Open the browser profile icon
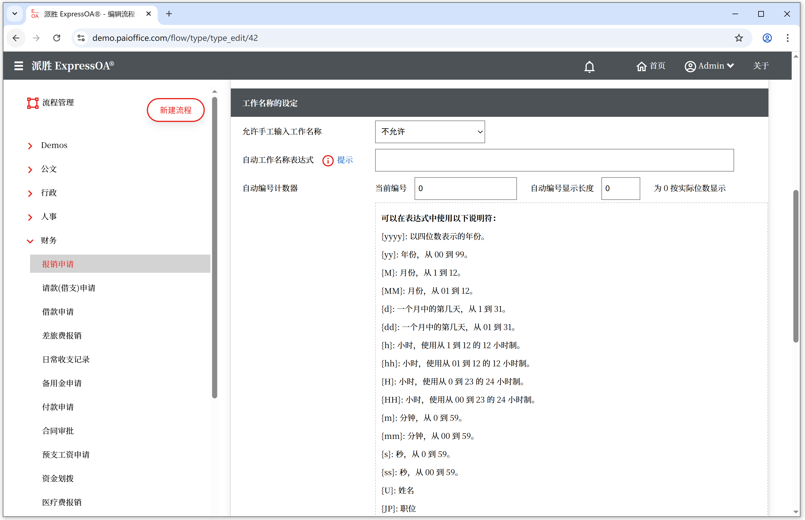Image resolution: width=805 pixels, height=520 pixels. tap(767, 38)
